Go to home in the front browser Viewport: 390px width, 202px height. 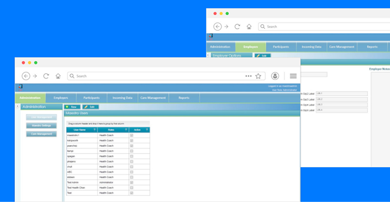[58, 76]
